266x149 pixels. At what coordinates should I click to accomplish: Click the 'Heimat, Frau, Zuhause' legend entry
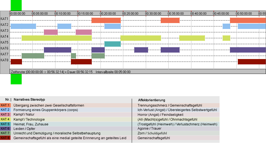31,124
